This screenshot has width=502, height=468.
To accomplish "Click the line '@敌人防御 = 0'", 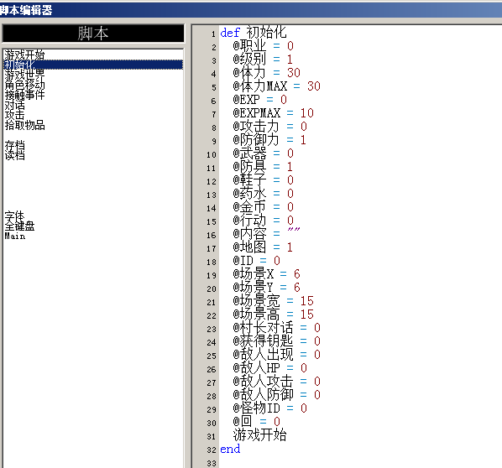I will tap(277, 395).
